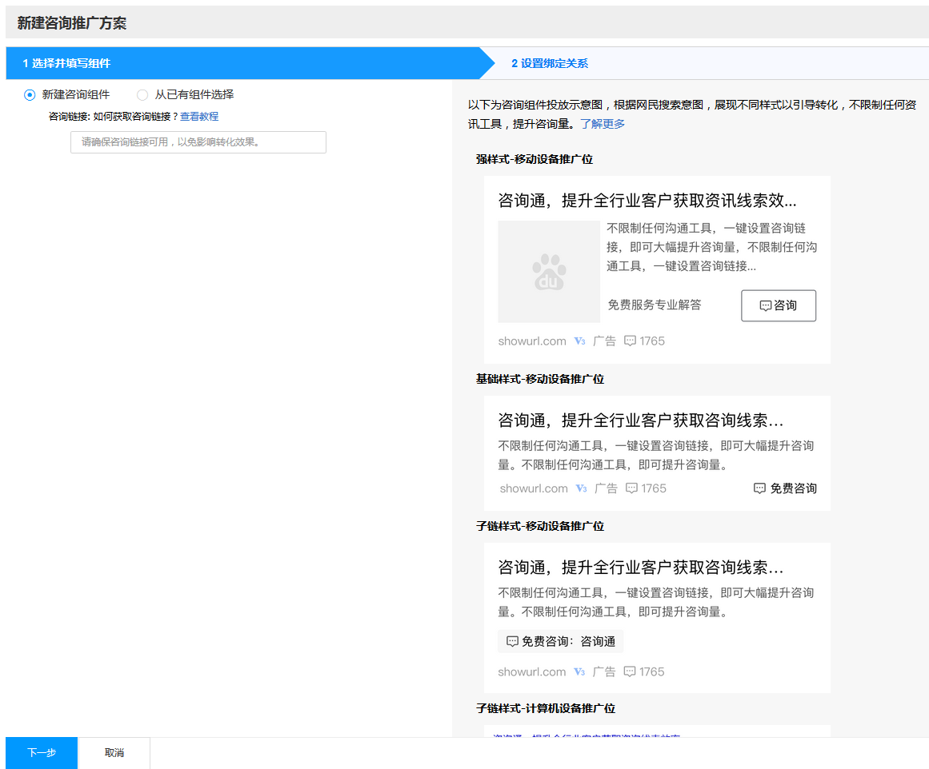The image size is (929, 769).
Task: Click the chat icon beside 1765 in 强样式 preview
Action: coord(630,341)
